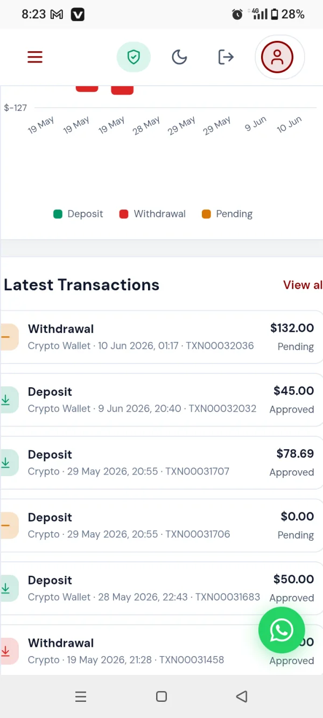Tap Android recent apps navigation button
The height and width of the screenshot is (718, 323).
(81, 696)
